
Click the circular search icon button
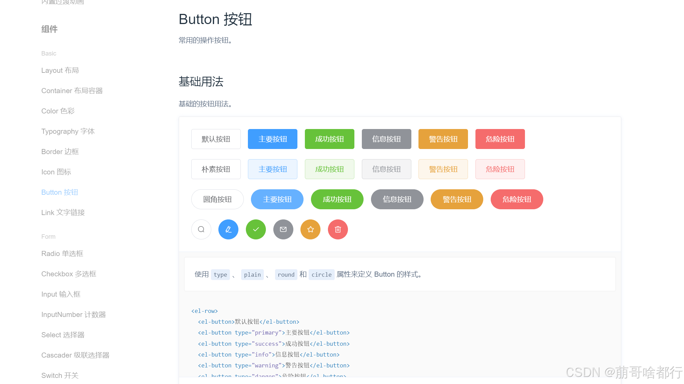click(x=201, y=230)
